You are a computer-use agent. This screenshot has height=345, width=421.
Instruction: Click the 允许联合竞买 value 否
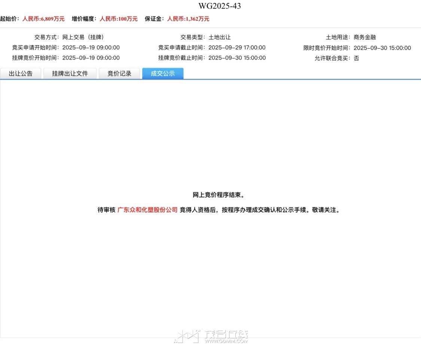[x=356, y=58]
